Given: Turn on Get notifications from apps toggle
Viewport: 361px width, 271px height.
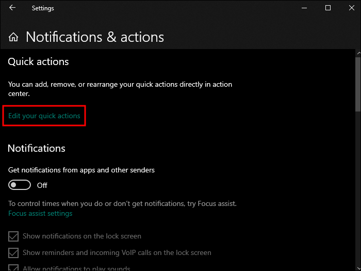Looking at the screenshot, I should [x=20, y=185].
